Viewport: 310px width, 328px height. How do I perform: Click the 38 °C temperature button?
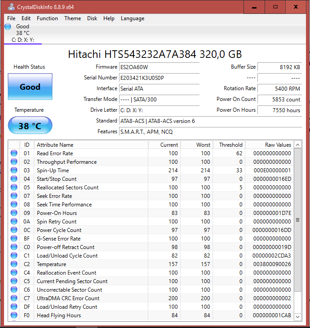click(x=30, y=125)
